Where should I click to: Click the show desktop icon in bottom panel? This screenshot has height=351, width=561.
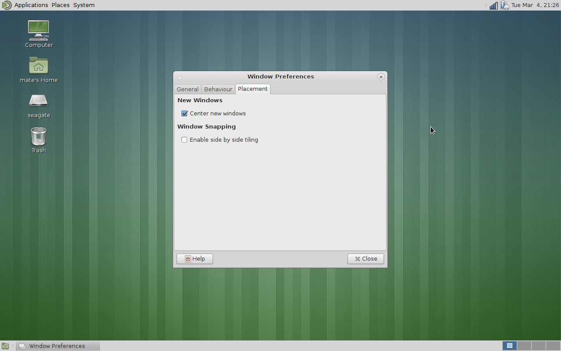5,346
